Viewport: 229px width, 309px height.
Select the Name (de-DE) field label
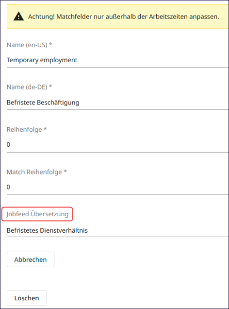pyautogui.click(x=29, y=87)
